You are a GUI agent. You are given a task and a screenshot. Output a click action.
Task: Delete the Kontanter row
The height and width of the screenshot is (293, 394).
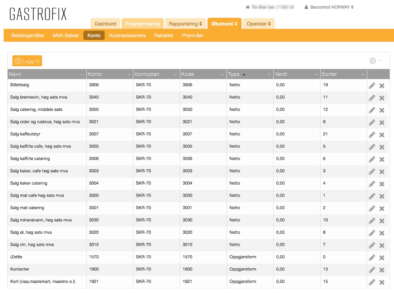pos(382,270)
